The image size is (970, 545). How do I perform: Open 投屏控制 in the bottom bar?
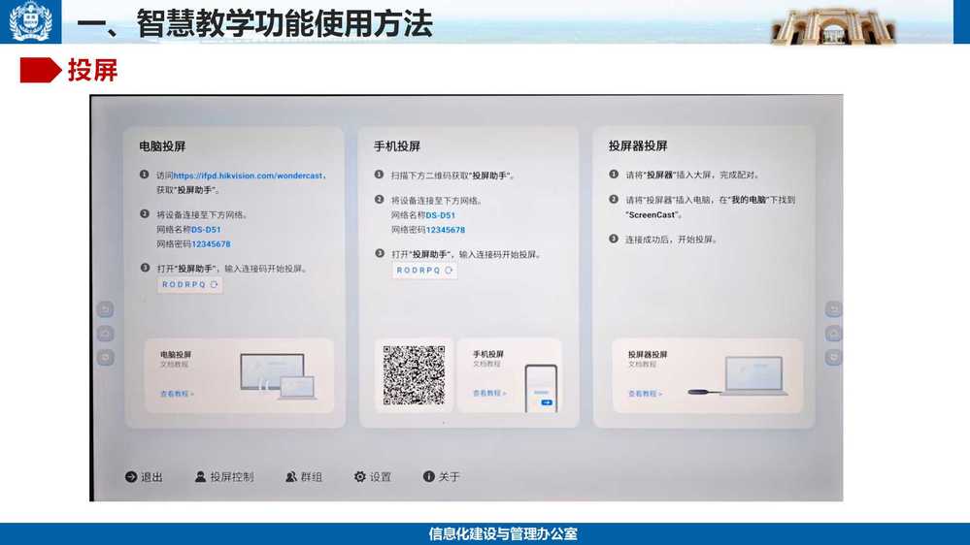point(201,477)
